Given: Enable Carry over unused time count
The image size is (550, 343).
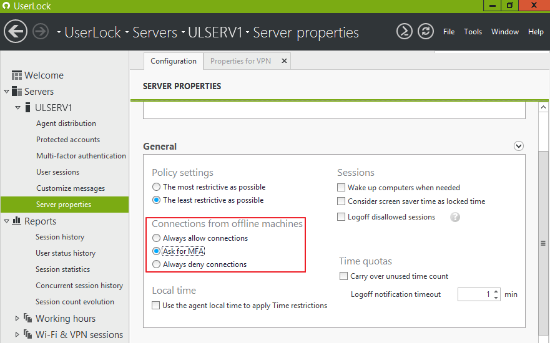Looking at the screenshot, I should [343, 276].
